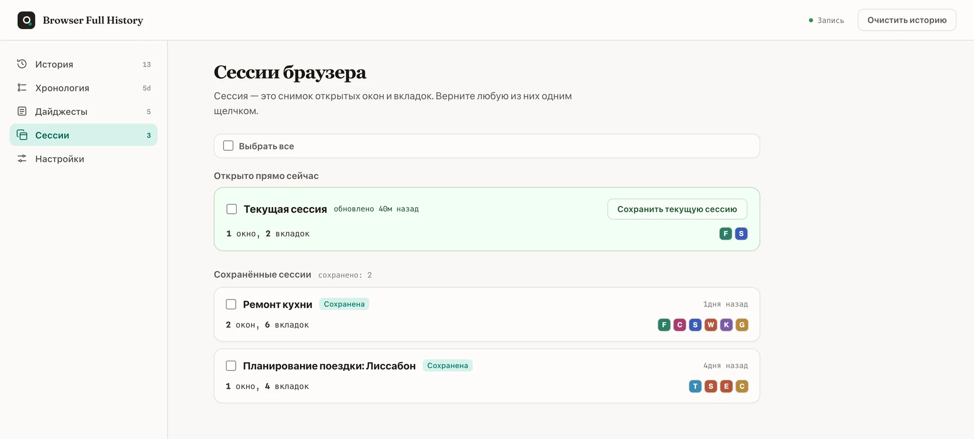The width and height of the screenshot is (974, 439).
Task: Open the Хронология section
Action: tap(83, 88)
